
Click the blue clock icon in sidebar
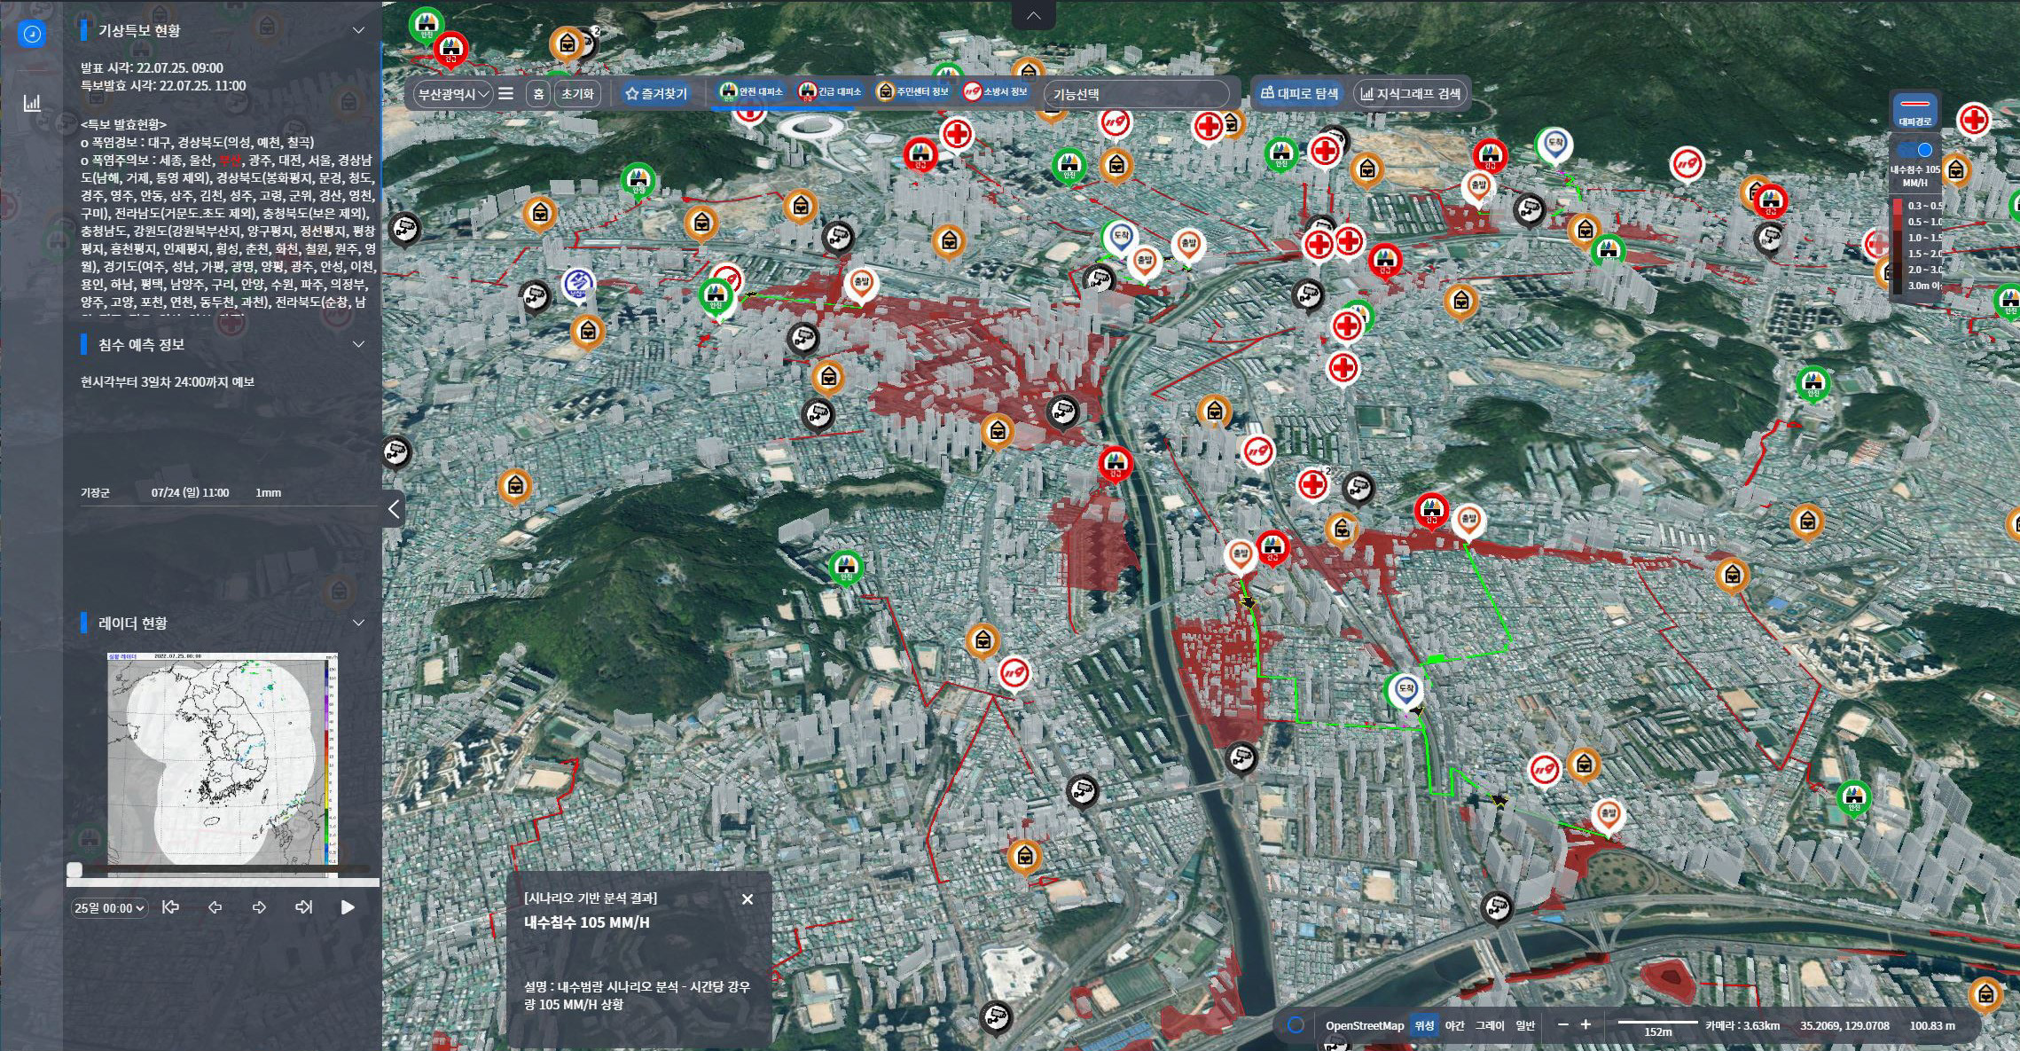(x=32, y=34)
